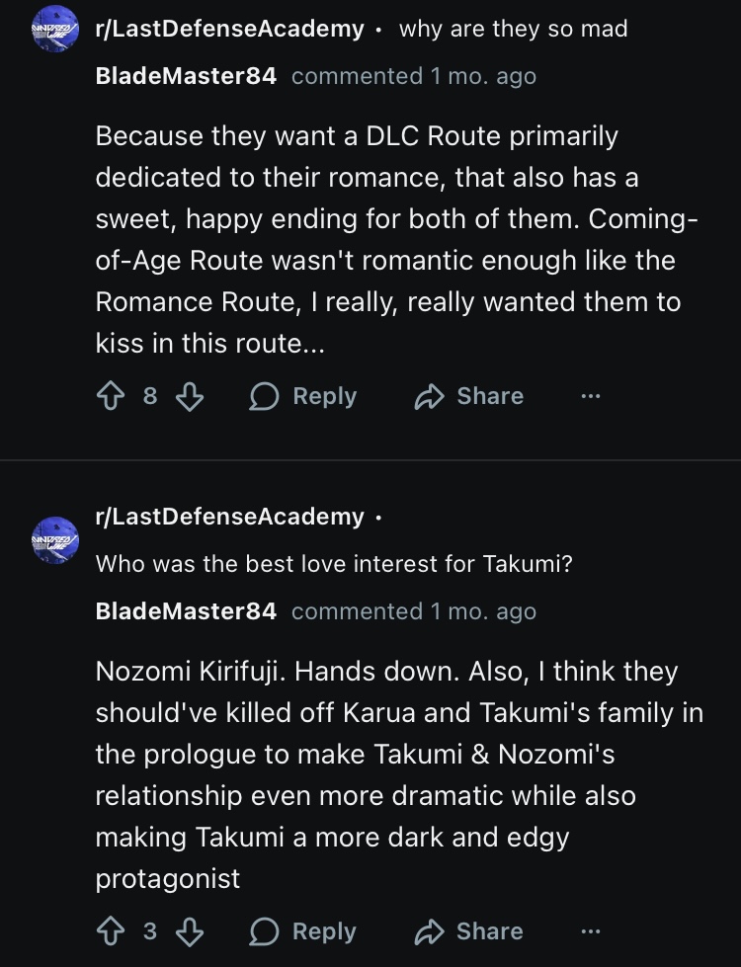Upvote the Nozomi Kirifuji comment

(x=109, y=931)
